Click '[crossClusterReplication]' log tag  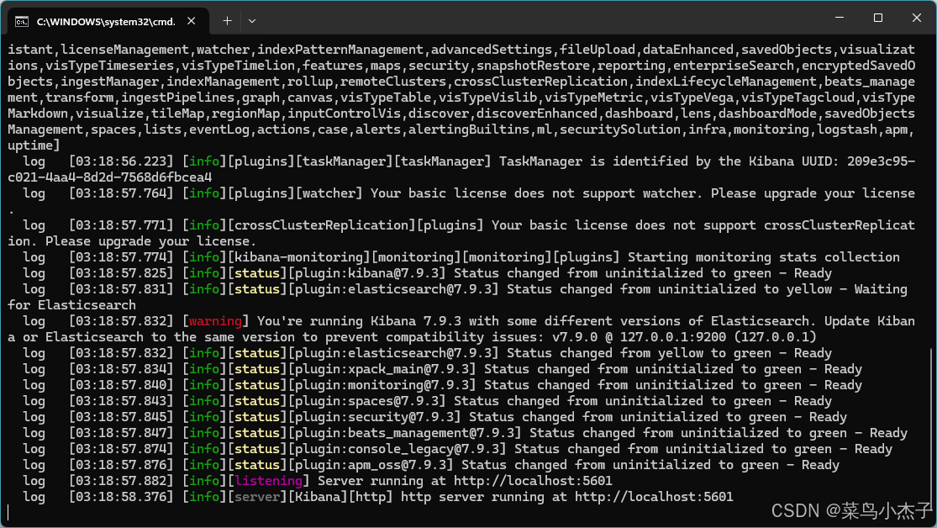322,225
